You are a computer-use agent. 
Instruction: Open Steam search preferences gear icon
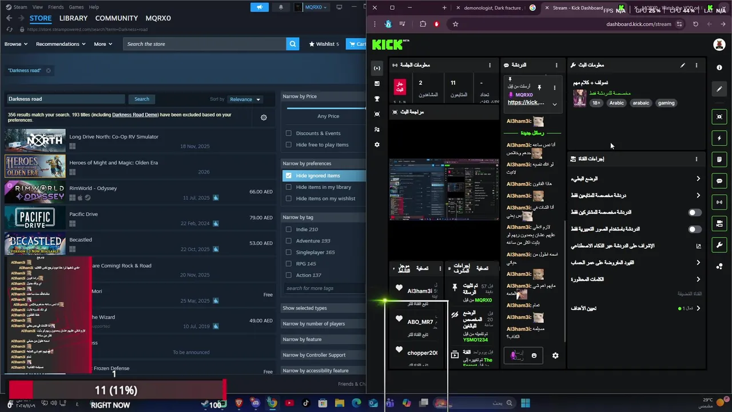(264, 117)
